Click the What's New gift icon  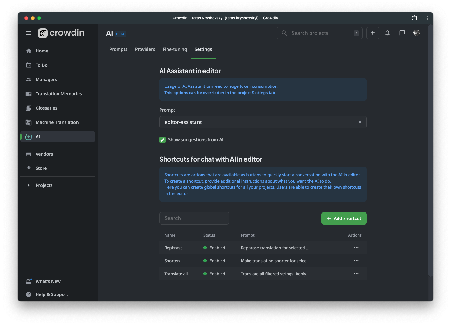click(x=29, y=281)
